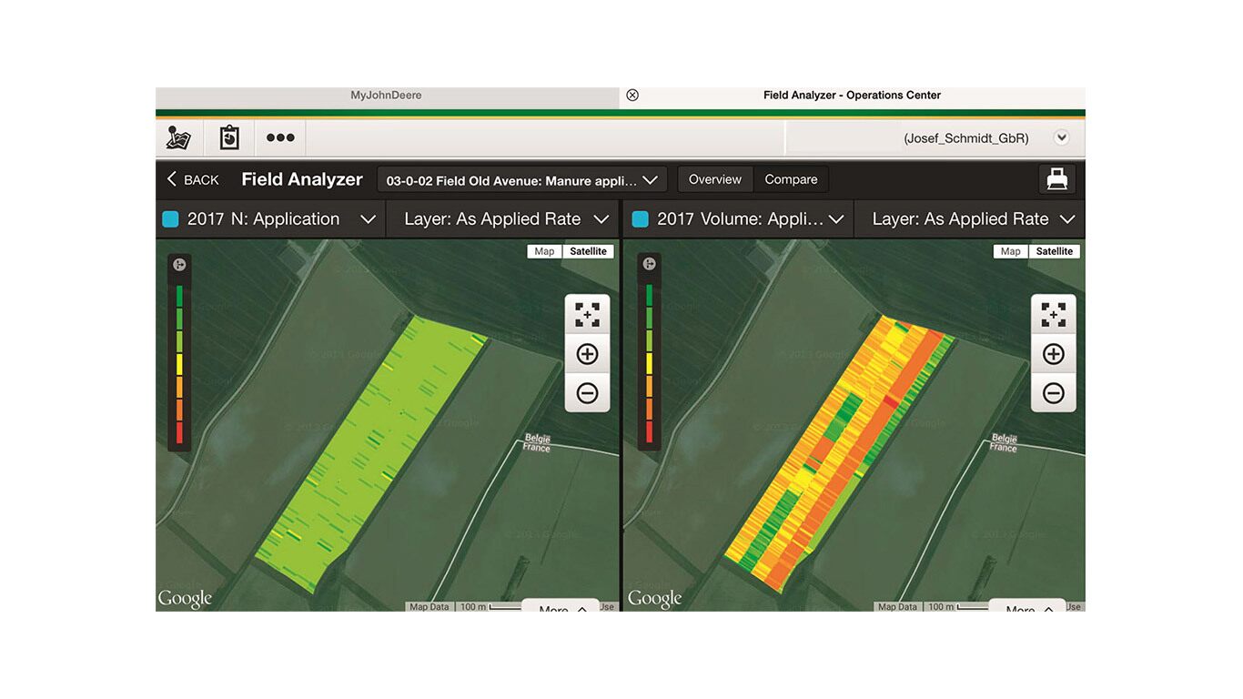This screenshot has height=699, width=1243.
Task: Click dark green swatch in left legend
Action: [179, 295]
